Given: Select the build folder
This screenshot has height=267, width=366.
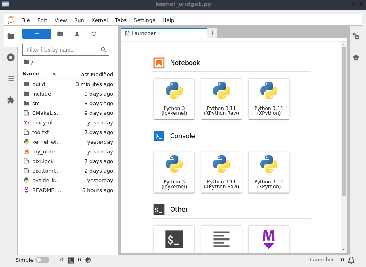Looking at the screenshot, I should pos(68,84).
